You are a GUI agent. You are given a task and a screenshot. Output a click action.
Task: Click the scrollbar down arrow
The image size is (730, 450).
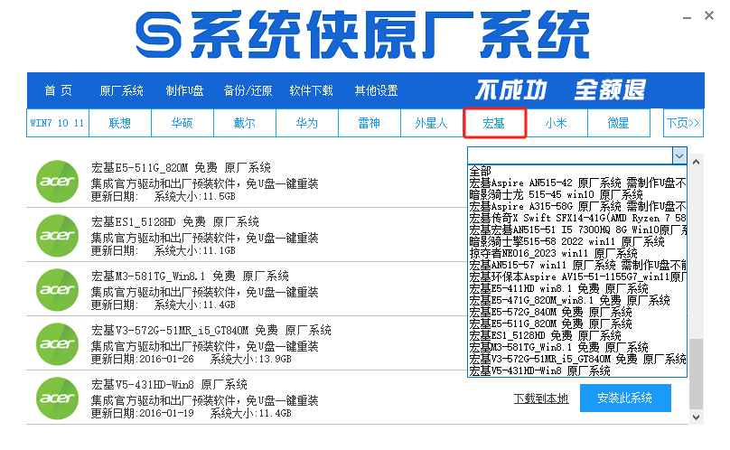click(x=696, y=417)
